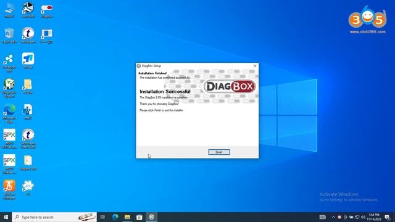Open the blue window-frame desktop shortcut
The image size is (395, 222).
click(x=47, y=36)
